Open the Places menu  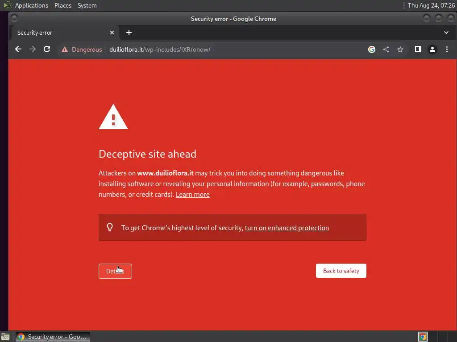[63, 5]
